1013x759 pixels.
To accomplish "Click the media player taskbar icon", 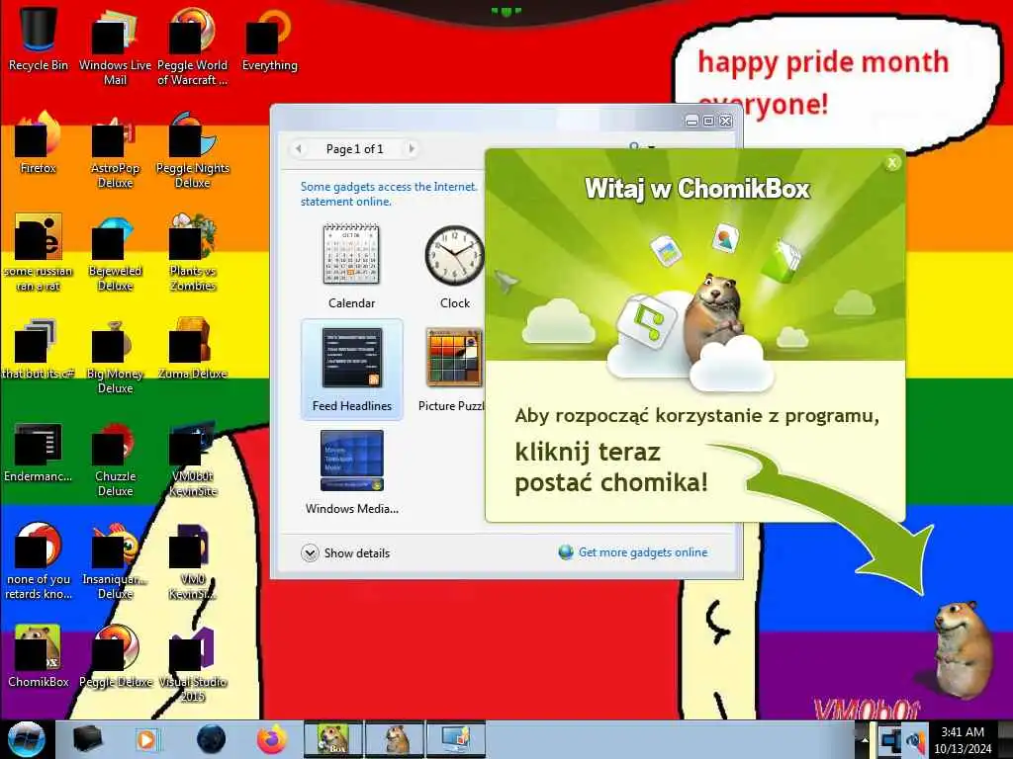I will [x=147, y=739].
